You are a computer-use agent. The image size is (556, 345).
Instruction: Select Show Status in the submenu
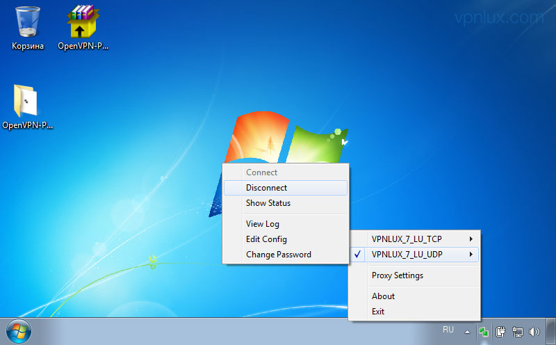tap(286, 203)
